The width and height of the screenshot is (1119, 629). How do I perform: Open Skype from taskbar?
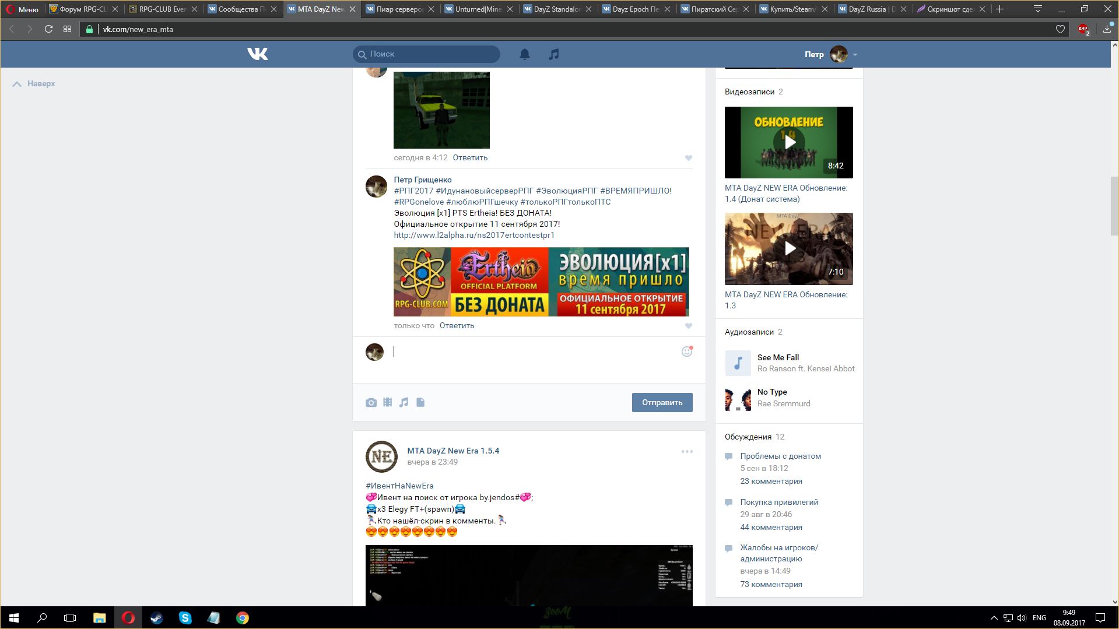185,618
